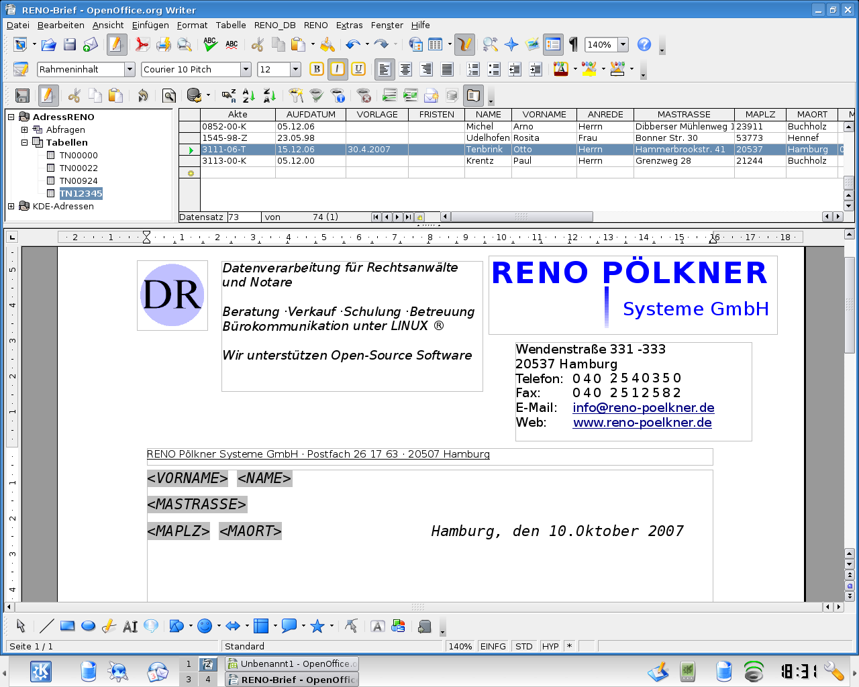Toggle Show Draw Functions button
The width and height of the screenshot is (859, 687).
coord(465,44)
